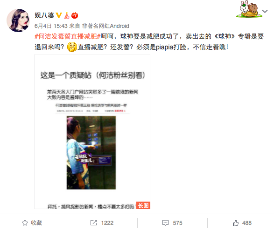The image size is (274, 230).
Task: Click the giggling emoji in the post text
Action: pos(72,47)
